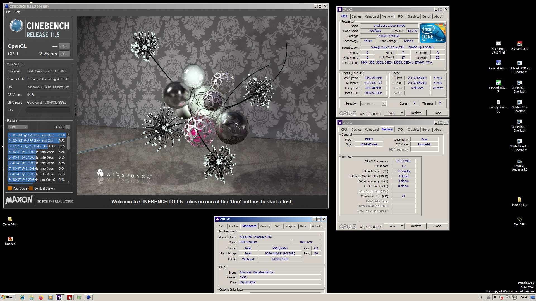
Task: Expand the ranking Details arrow
Action: pyautogui.click(x=68, y=127)
